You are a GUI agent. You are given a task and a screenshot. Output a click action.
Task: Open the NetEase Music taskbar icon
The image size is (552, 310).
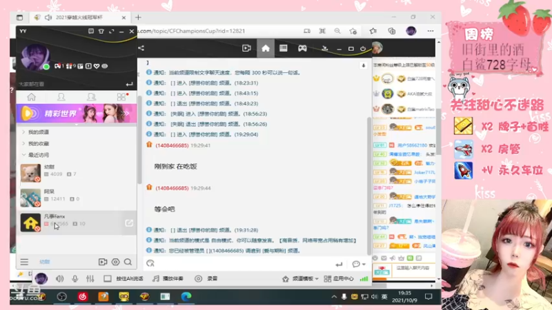83,297
